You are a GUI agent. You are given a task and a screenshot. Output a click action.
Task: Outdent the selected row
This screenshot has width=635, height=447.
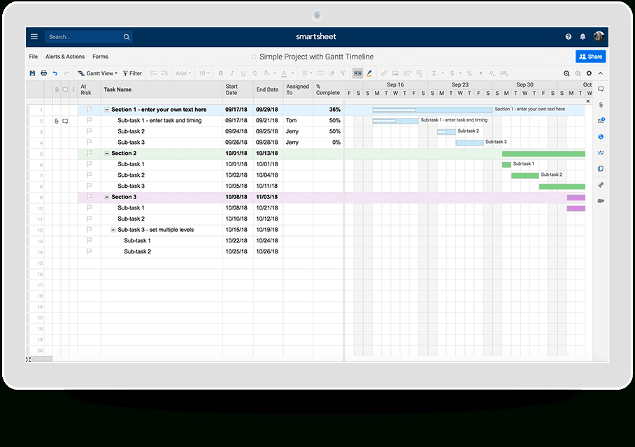[x=153, y=73]
